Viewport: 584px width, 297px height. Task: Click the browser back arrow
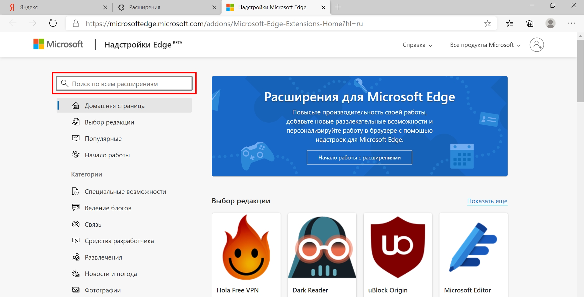(x=13, y=23)
